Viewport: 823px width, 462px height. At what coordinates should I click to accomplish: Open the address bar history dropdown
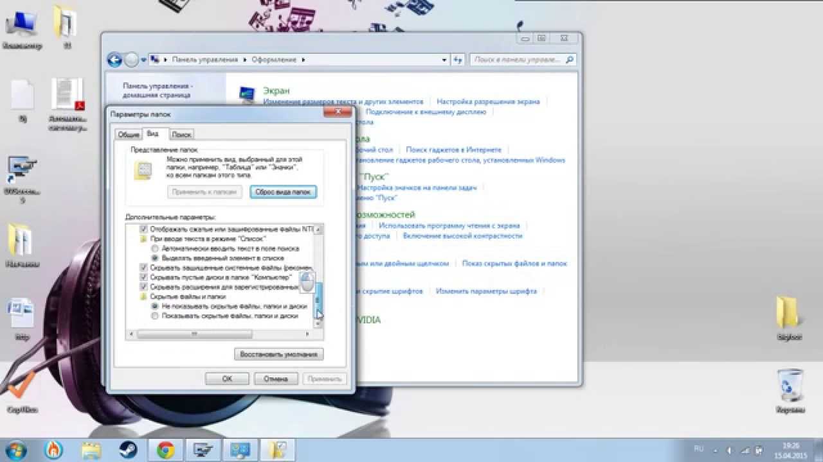[444, 60]
